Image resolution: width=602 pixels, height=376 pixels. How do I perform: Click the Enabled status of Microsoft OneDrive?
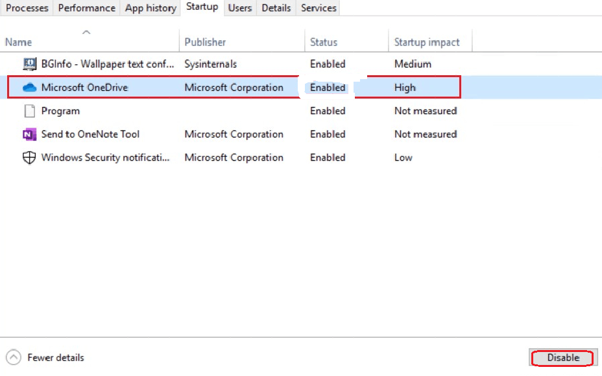point(328,88)
